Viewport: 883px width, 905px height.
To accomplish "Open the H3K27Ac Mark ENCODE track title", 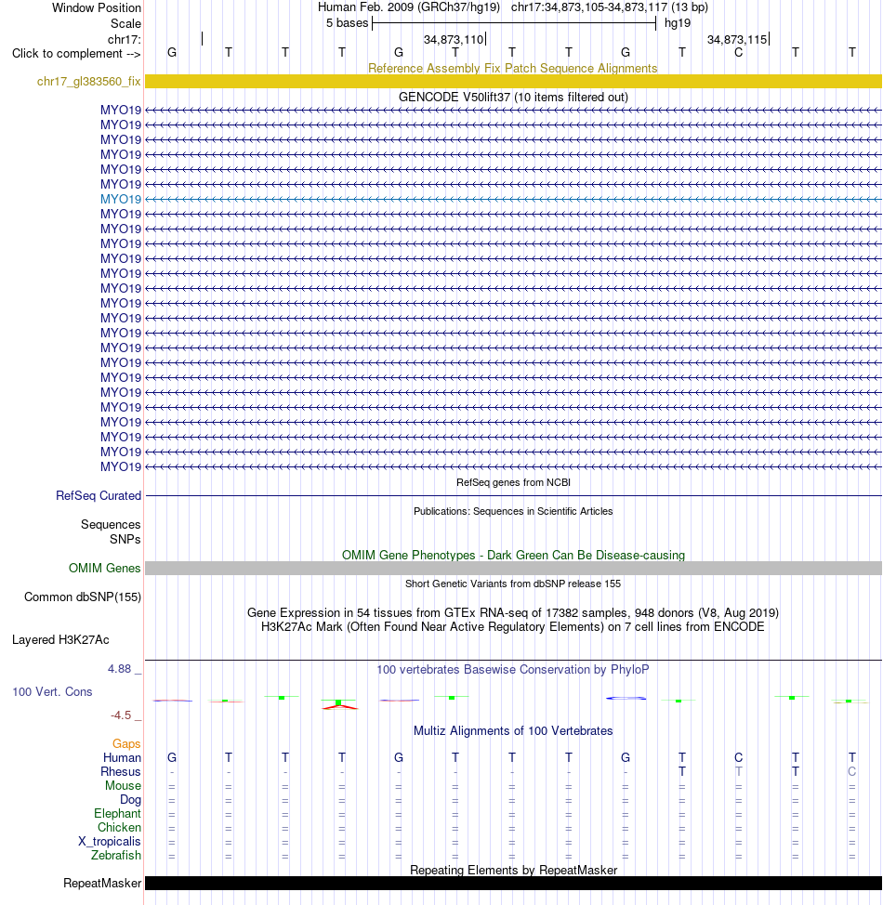I will click(x=513, y=627).
